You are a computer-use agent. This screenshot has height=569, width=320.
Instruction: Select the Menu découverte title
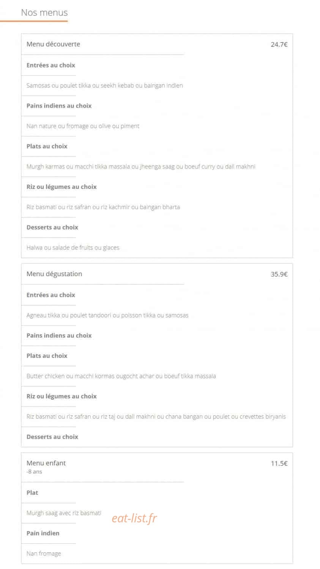53,44
